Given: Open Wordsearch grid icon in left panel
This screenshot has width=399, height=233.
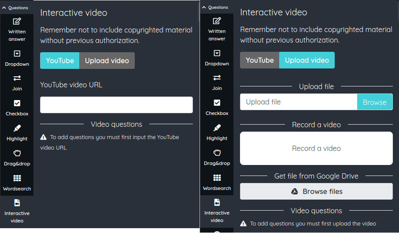Looking at the screenshot, I should tap(17, 178).
